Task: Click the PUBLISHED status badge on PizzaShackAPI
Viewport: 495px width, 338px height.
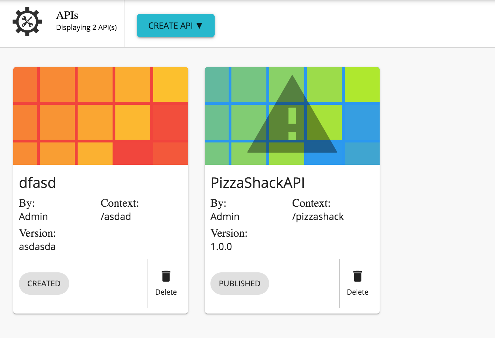Action: [239, 284]
